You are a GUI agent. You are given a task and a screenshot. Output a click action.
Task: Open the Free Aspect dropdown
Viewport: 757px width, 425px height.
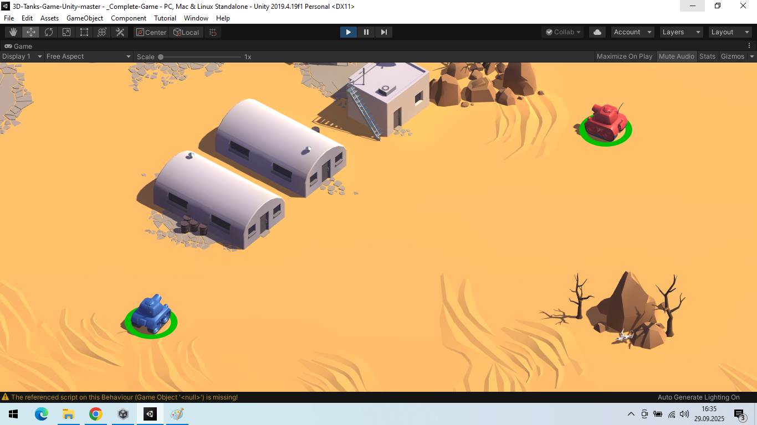(x=89, y=56)
